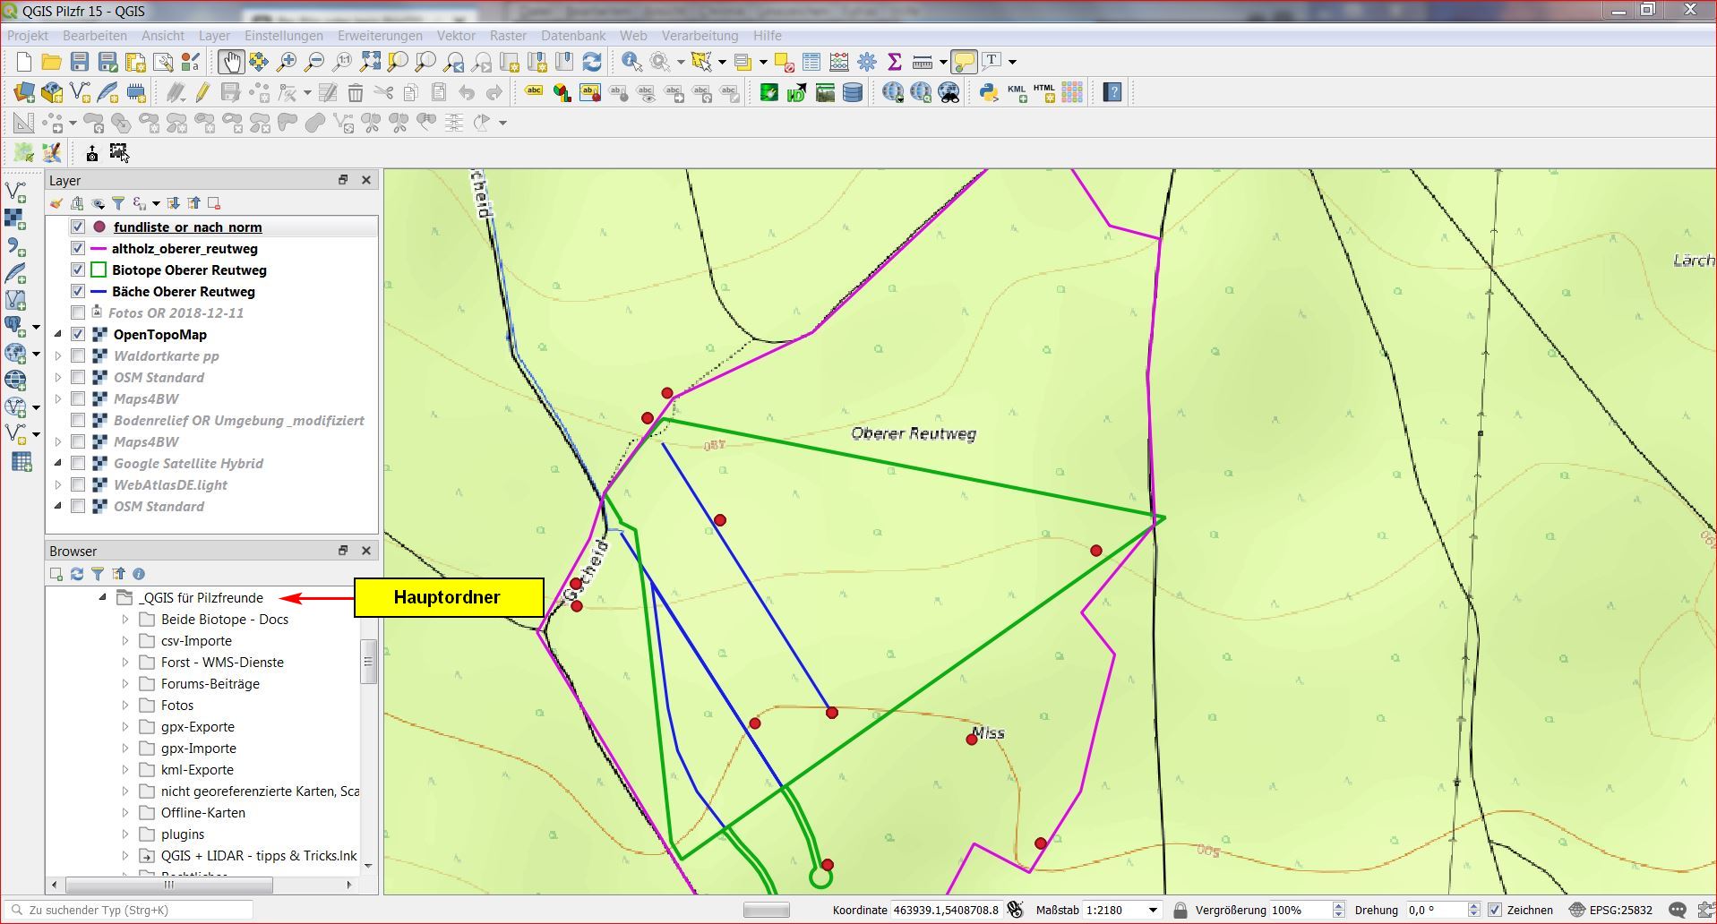Expand the Waldortkarte pp layer group

(58, 356)
